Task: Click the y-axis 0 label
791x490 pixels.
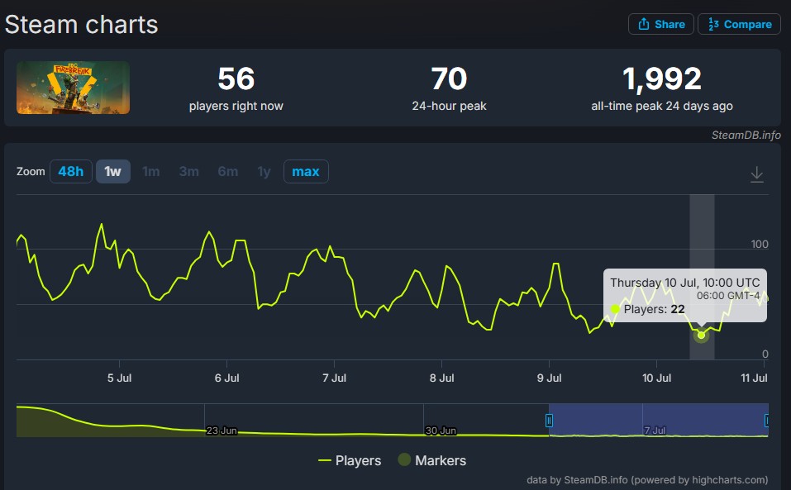Action: click(765, 354)
